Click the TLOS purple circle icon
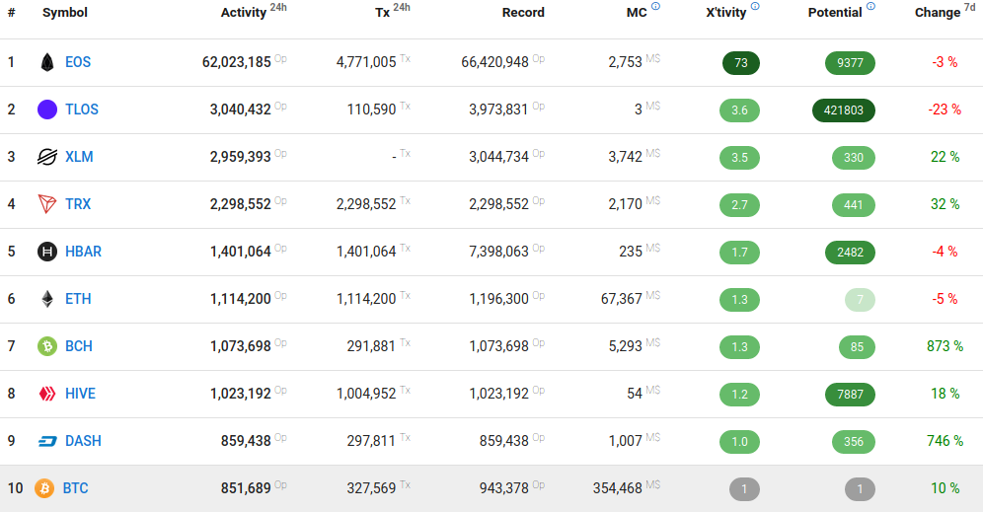Screen dimensions: 983x512 coord(47,110)
